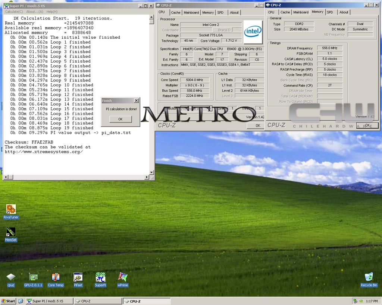
Task: Open the Core Temp desktop icon
Action: click(x=56, y=280)
